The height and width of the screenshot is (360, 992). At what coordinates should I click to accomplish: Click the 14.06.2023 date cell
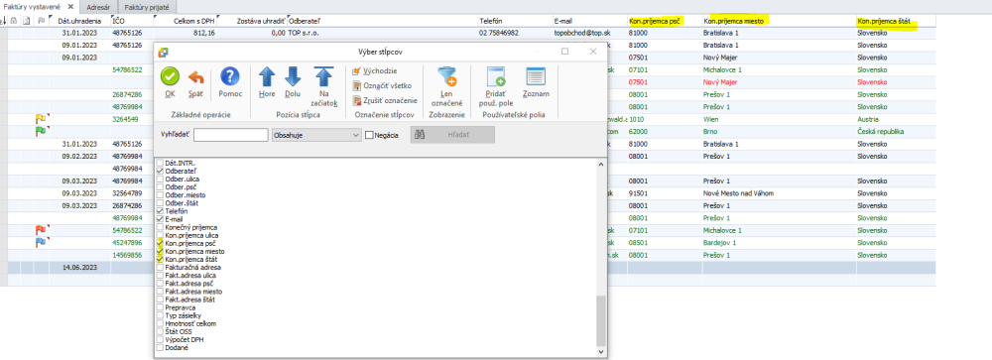point(79,268)
